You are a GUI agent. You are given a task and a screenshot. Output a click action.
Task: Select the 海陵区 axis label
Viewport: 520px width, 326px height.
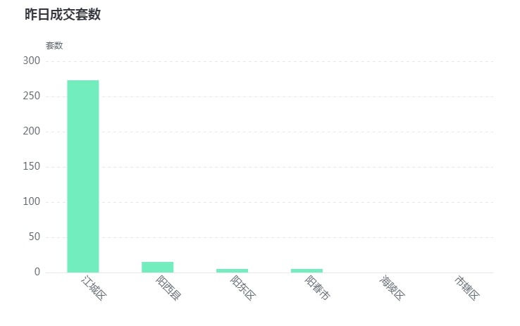392,287
